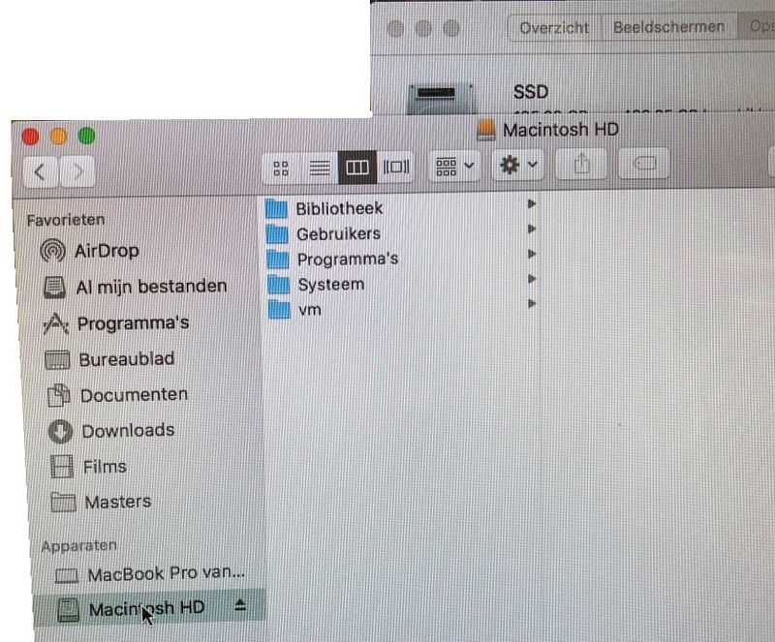Click the Favorieten sidebar heading

point(66,220)
